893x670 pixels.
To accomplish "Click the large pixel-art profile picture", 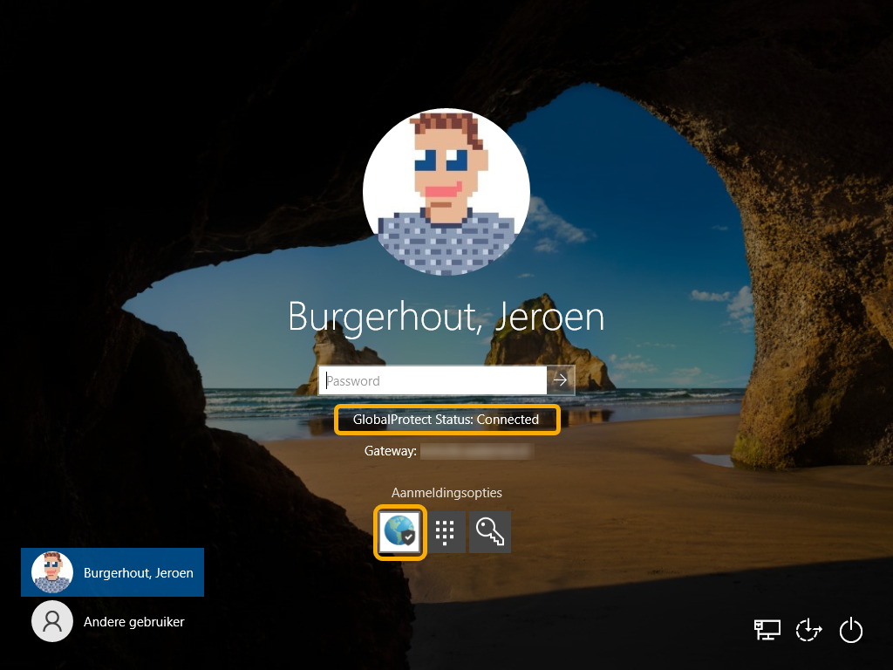I will (446, 192).
